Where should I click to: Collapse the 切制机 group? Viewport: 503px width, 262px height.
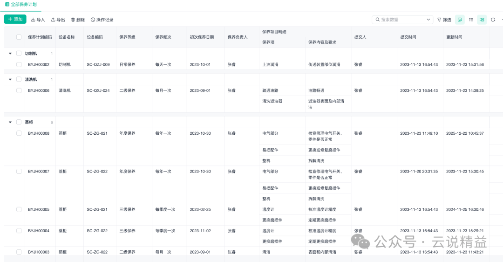(10, 53)
